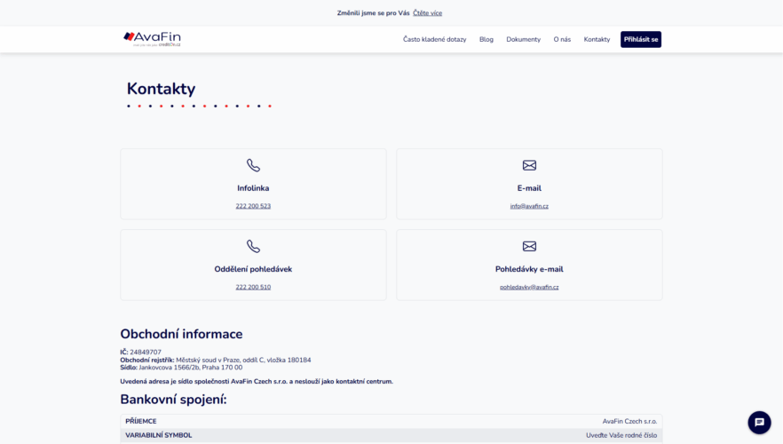Open the Dokumenty menu item
The width and height of the screenshot is (783, 444).
pos(524,39)
